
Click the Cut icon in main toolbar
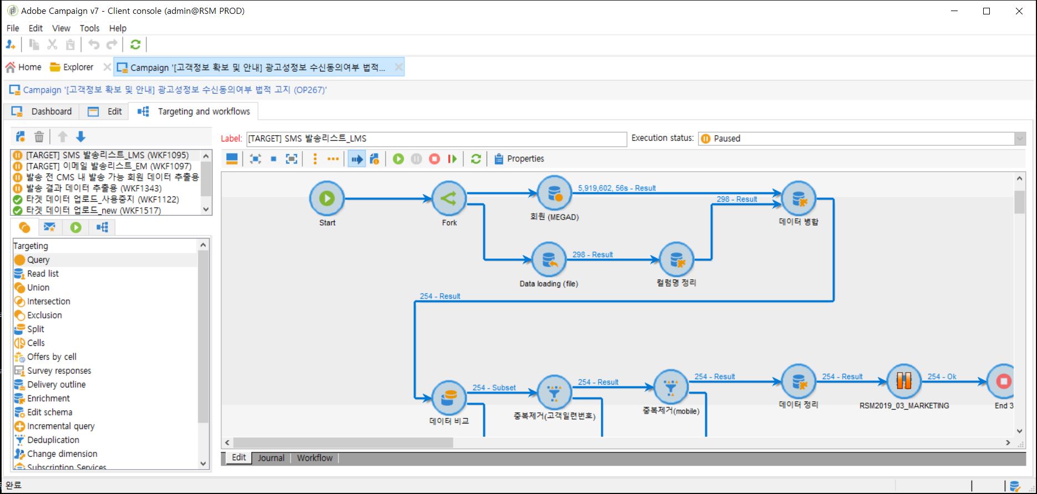[52, 44]
